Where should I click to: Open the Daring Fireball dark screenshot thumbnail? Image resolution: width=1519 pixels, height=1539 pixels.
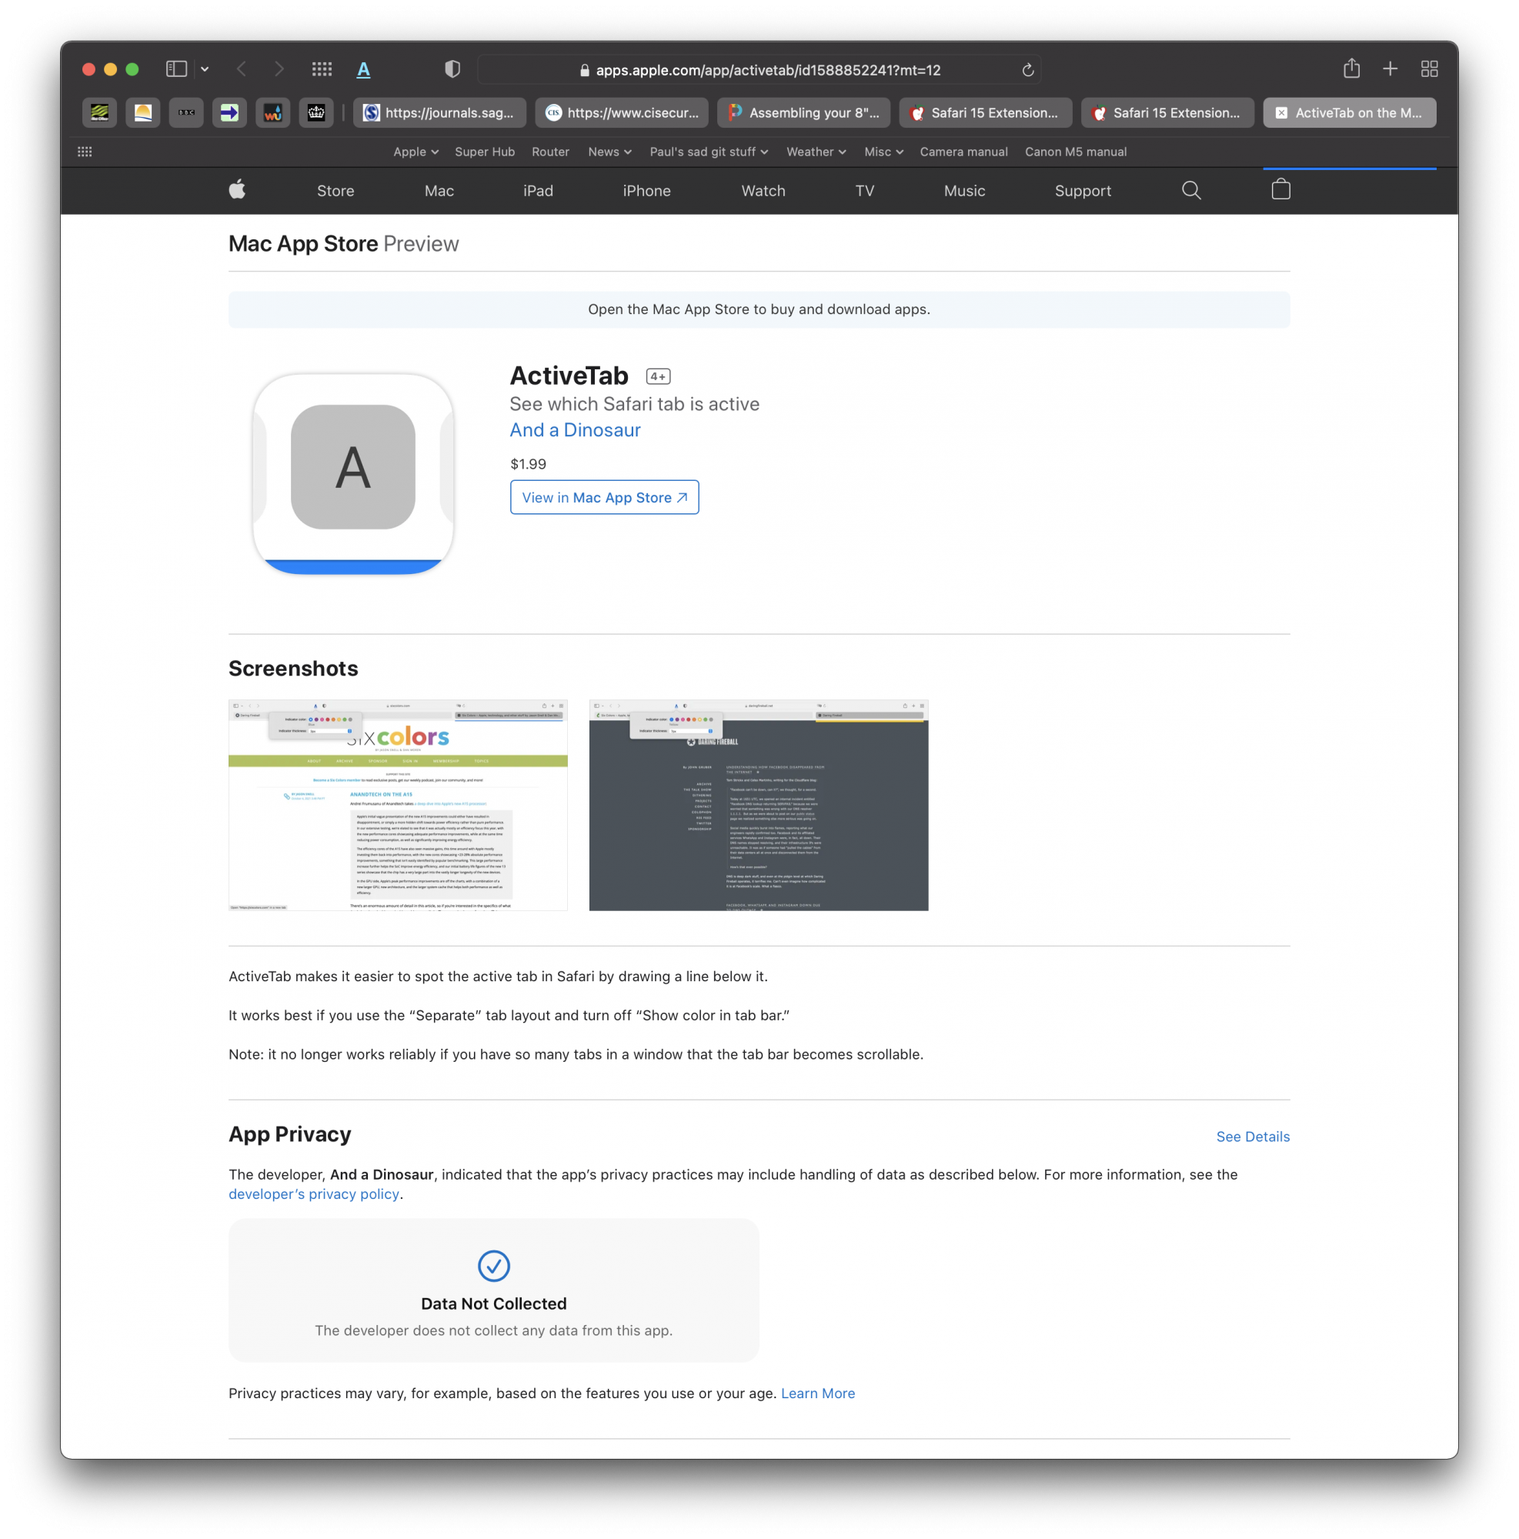coord(758,806)
